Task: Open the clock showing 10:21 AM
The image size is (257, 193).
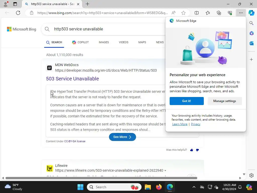Action: (229, 187)
